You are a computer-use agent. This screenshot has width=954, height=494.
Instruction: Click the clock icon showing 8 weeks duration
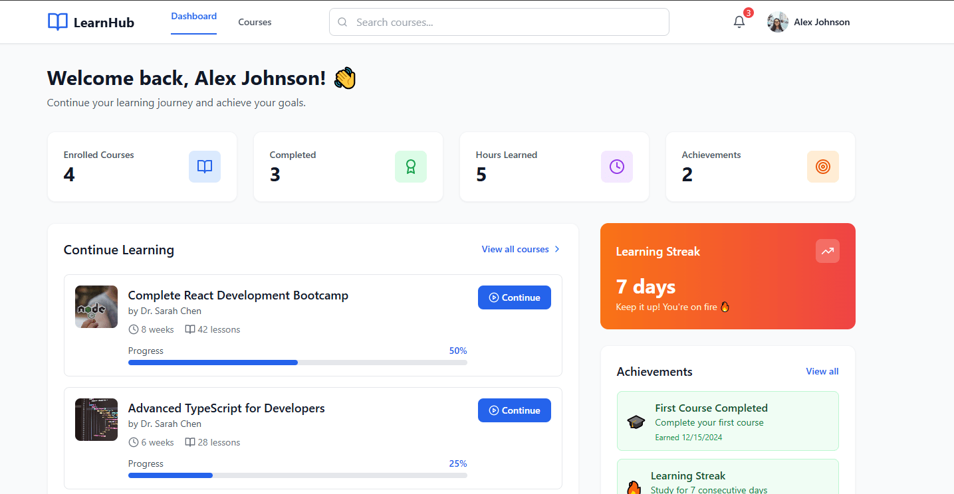[x=134, y=329]
